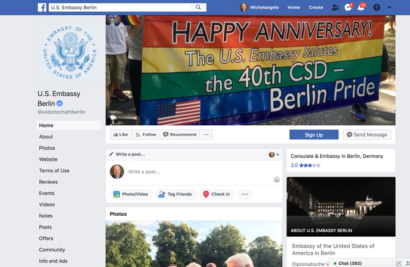Image resolution: width=410 pixels, height=267 pixels.
Task: Click the Facebook logo icon
Action: point(42,7)
